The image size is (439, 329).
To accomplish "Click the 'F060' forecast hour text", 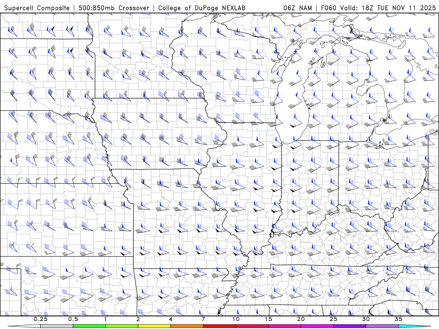I will click(328, 8).
